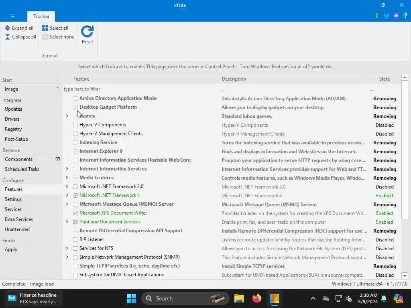Show hidden tray icons chevron
Screen dimensions: 411x308
(313, 298)
